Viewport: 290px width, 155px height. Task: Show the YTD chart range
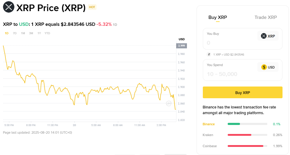(x=47, y=33)
